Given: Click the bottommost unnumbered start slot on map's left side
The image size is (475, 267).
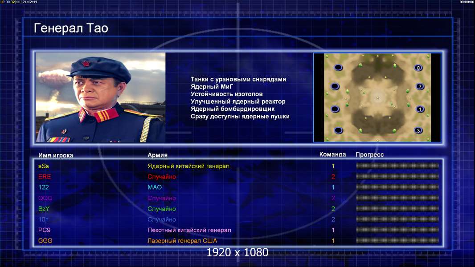Looking at the screenshot, I should coord(338,130).
